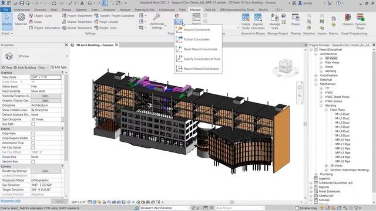Close the 3D Arch Building - Campus view tab
This screenshot has height=211, width=376.
(116, 45)
